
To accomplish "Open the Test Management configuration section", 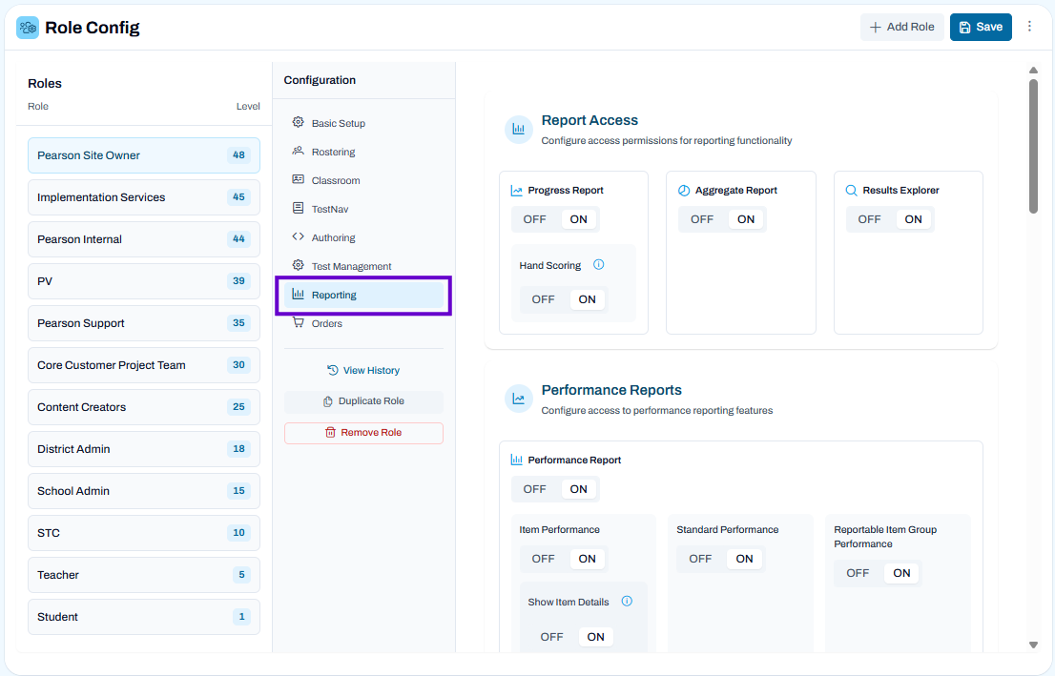I will pyautogui.click(x=364, y=266).
